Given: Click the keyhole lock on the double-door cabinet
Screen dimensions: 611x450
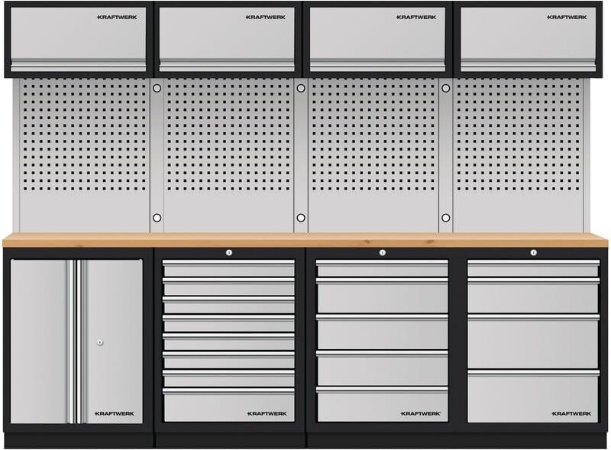Looking at the screenshot, I should (100, 342).
